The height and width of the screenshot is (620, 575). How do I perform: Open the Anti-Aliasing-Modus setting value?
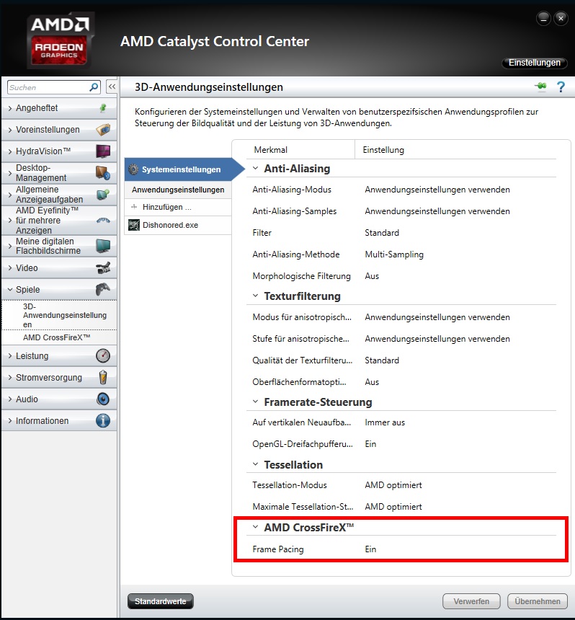click(x=437, y=190)
